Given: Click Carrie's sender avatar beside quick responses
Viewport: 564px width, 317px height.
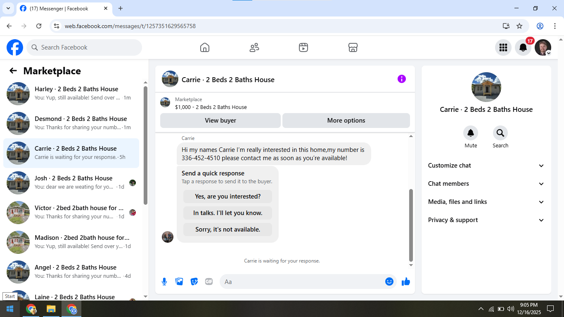Looking at the screenshot, I should click(x=168, y=237).
